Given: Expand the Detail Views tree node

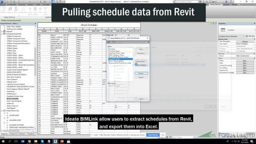Looking at the screenshot, I should (4, 27).
